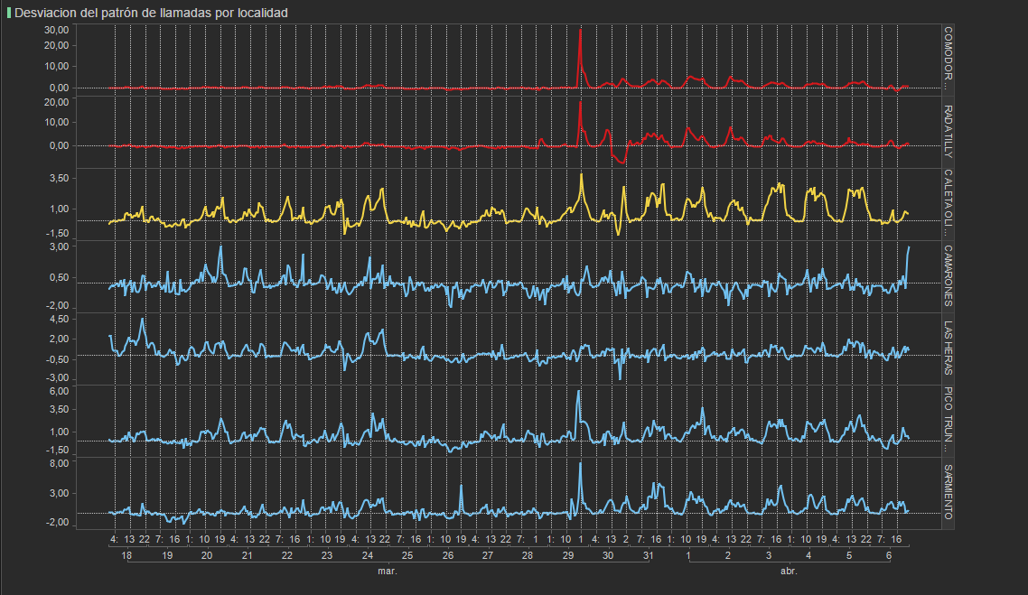This screenshot has width=1028, height=595.
Task: Click the tall red spike peak in Comodoro chart
Action: [x=580, y=30]
